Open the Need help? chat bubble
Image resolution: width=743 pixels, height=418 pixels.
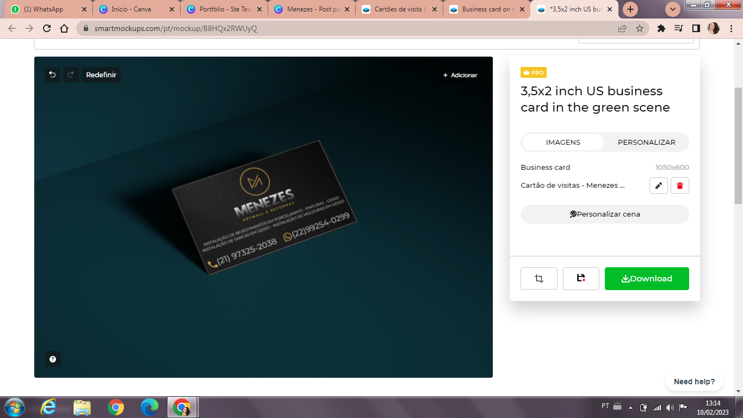click(694, 382)
